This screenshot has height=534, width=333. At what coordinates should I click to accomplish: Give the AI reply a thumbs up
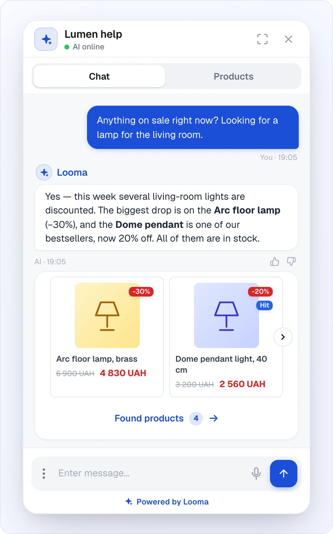click(x=275, y=262)
